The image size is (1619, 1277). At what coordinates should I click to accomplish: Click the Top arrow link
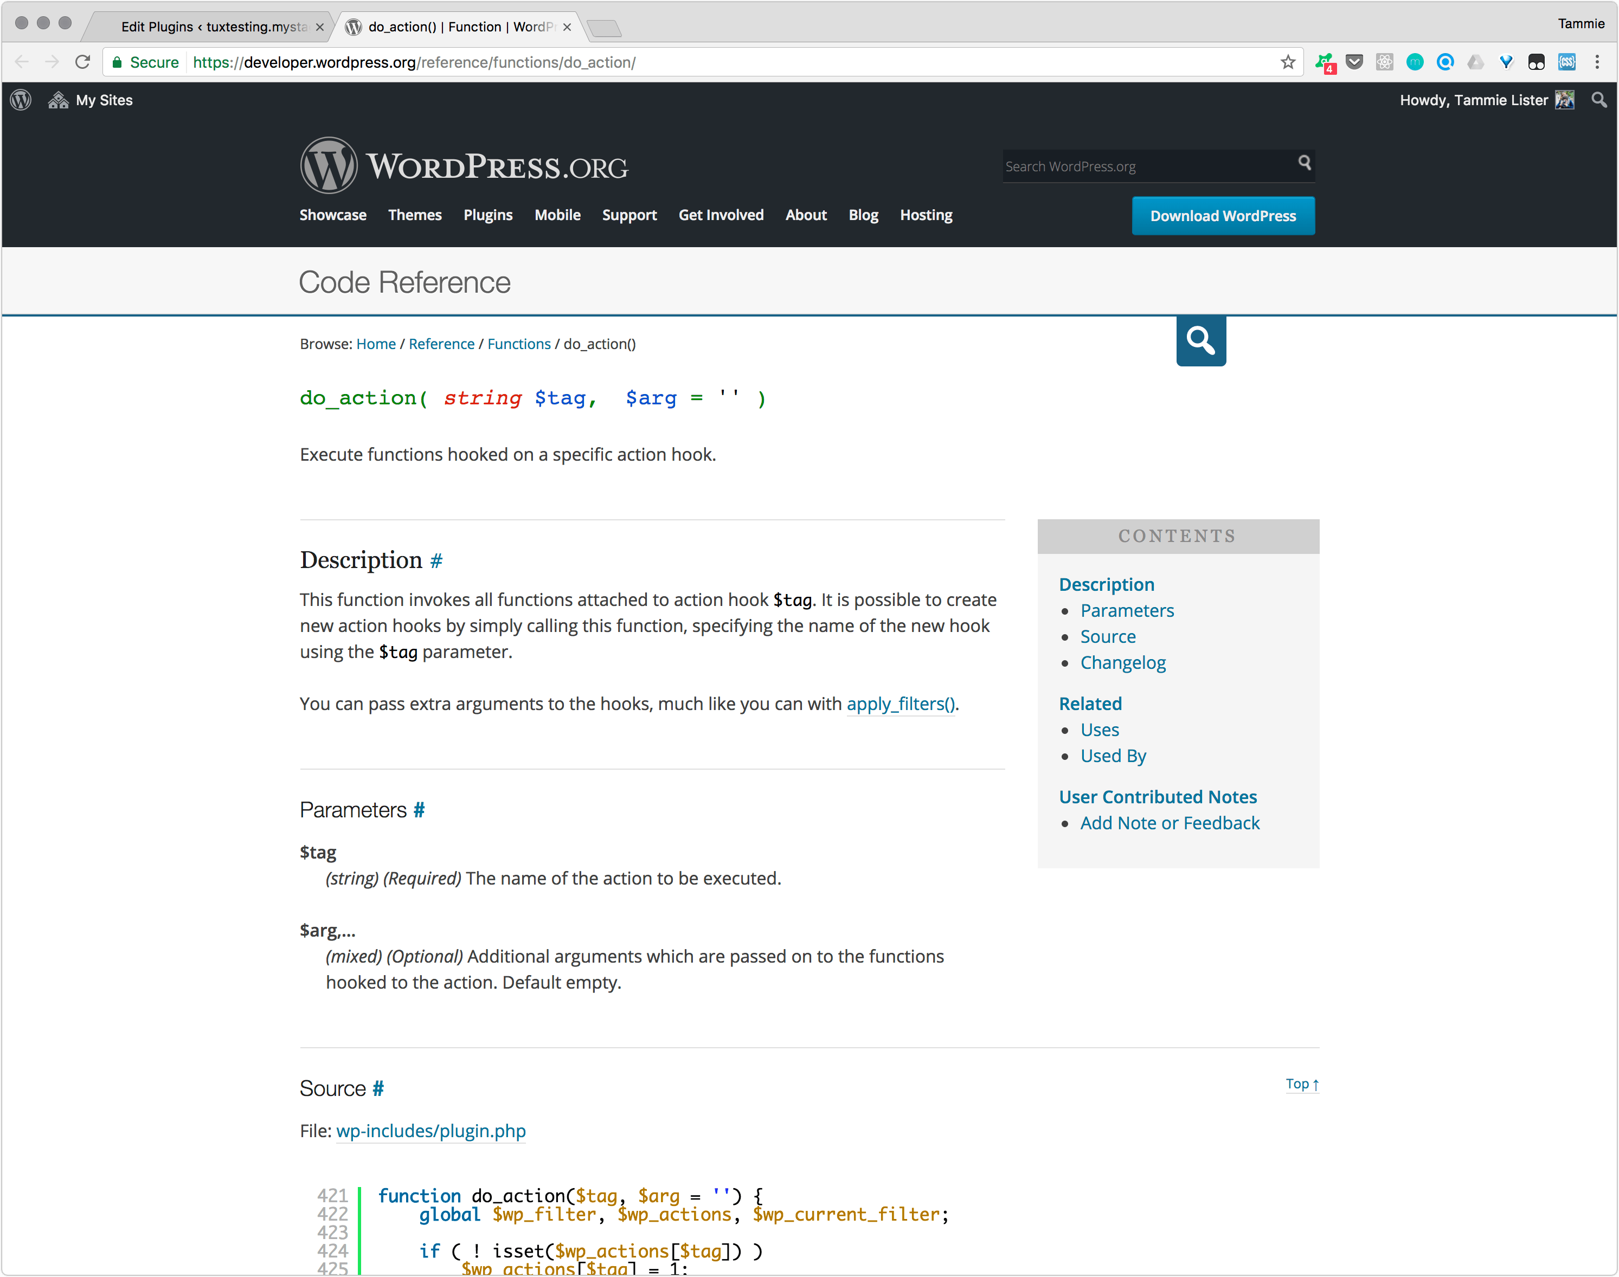pyautogui.click(x=1301, y=1084)
